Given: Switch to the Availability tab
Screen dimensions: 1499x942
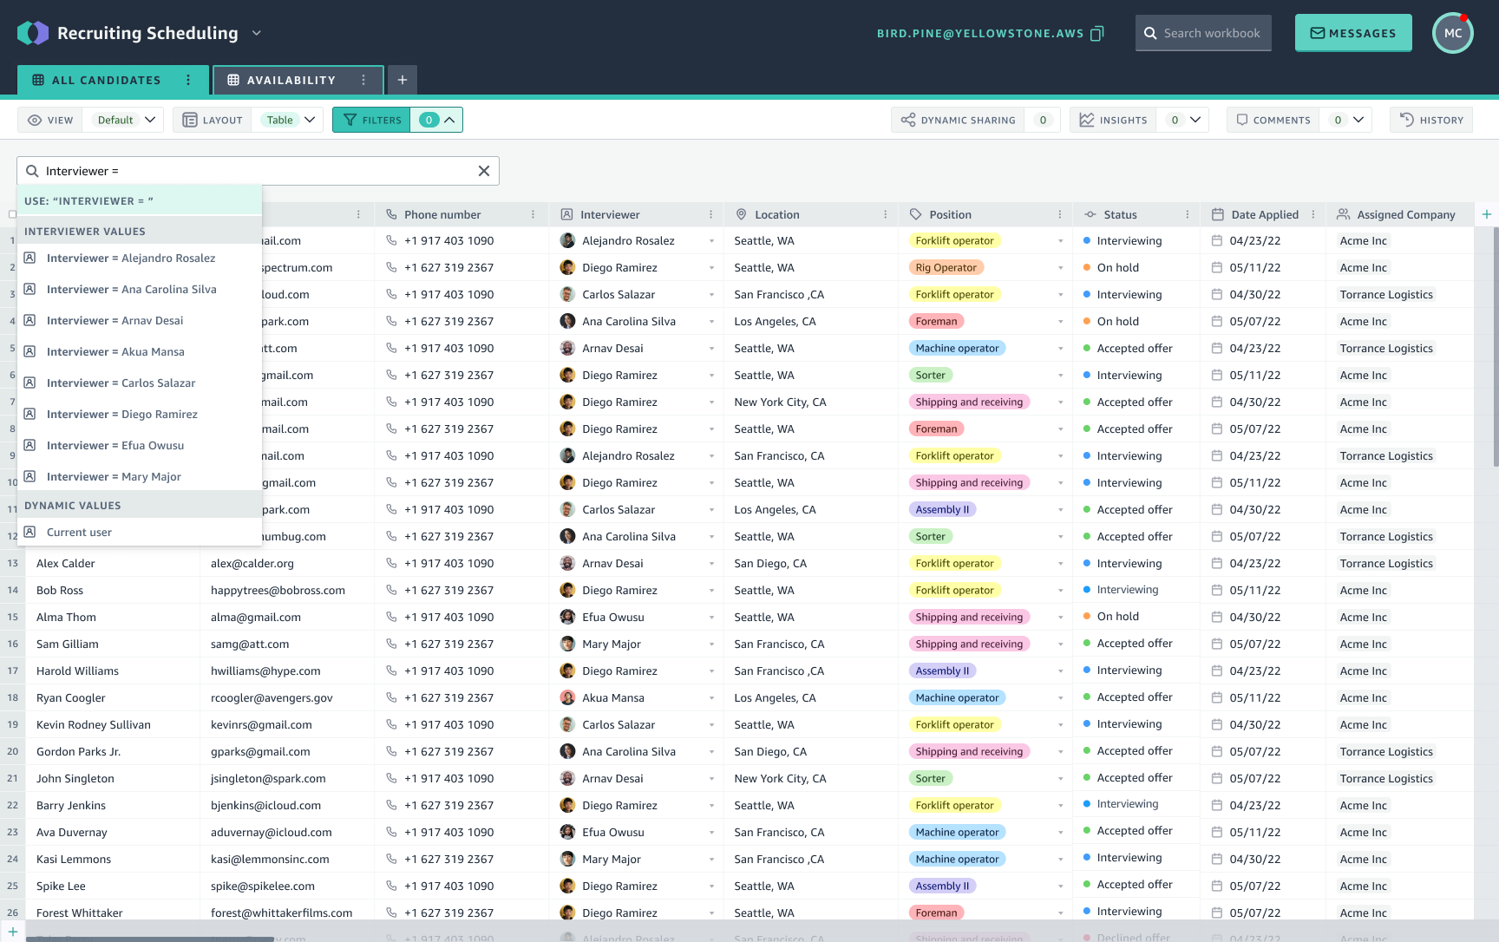Looking at the screenshot, I should (x=291, y=80).
